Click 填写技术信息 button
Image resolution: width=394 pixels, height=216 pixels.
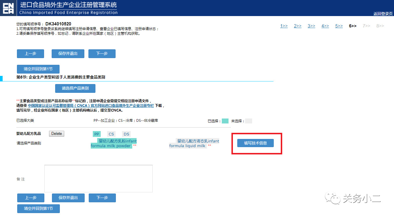[255, 143]
